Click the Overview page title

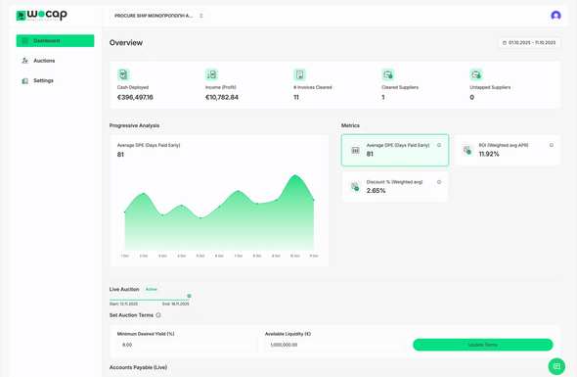click(x=126, y=43)
